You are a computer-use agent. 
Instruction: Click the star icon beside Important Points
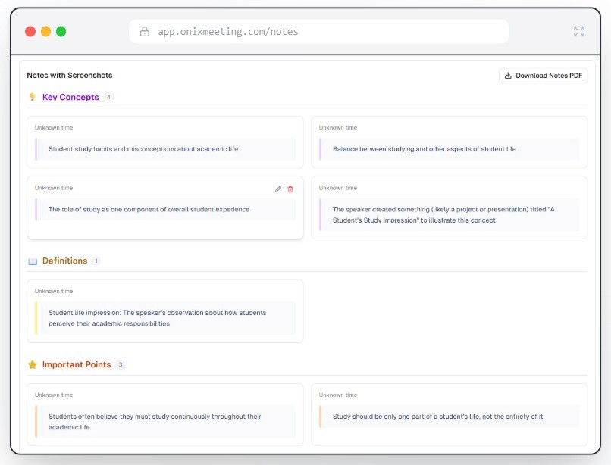pyautogui.click(x=33, y=364)
